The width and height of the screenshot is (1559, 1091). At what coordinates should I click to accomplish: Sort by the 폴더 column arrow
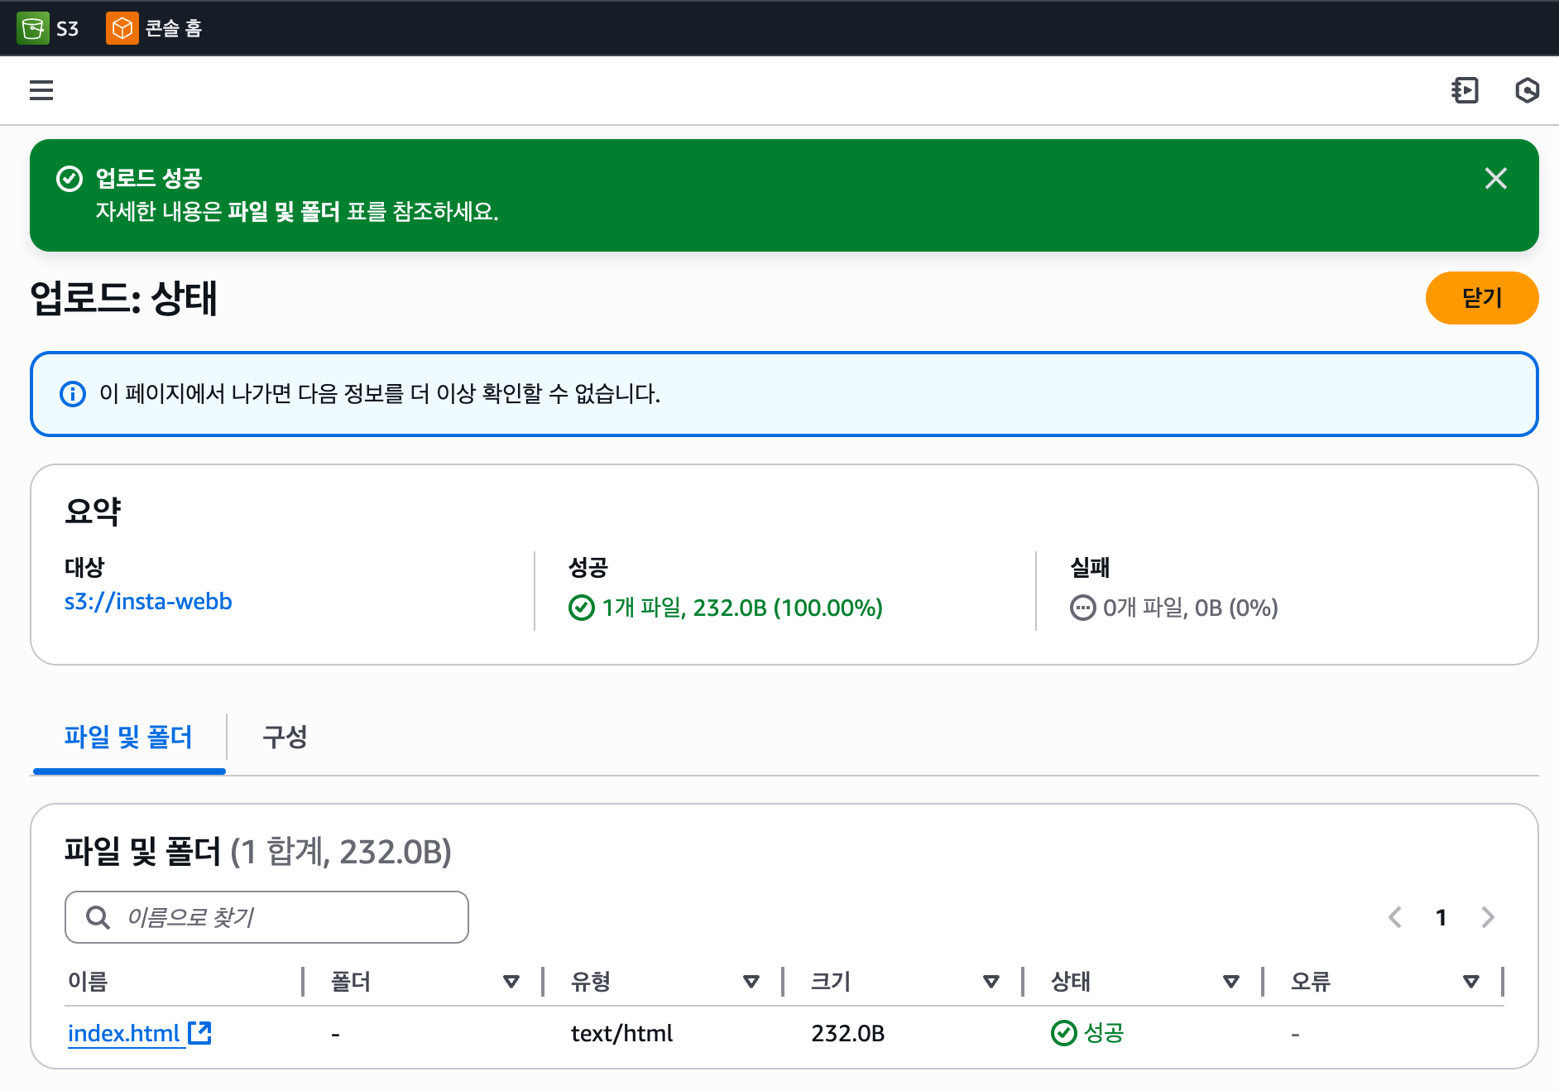coord(511,982)
